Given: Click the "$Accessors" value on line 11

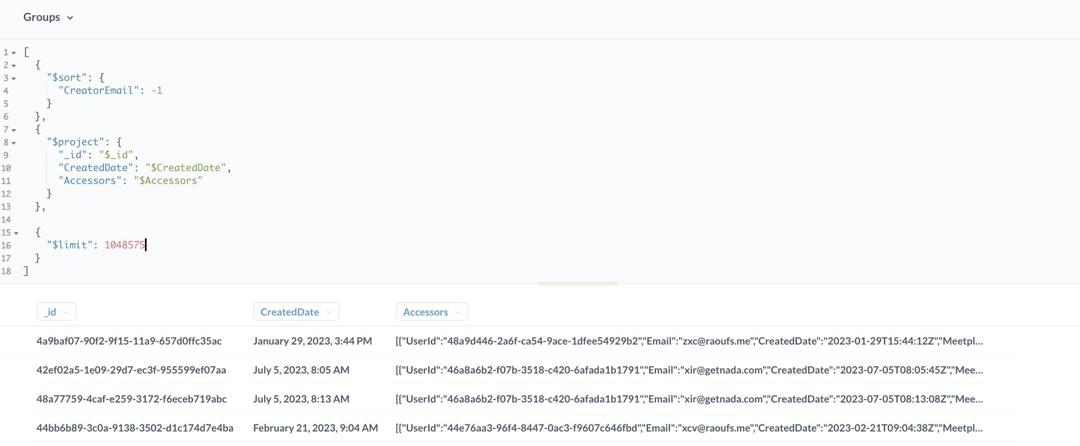Looking at the screenshot, I should (x=168, y=181).
